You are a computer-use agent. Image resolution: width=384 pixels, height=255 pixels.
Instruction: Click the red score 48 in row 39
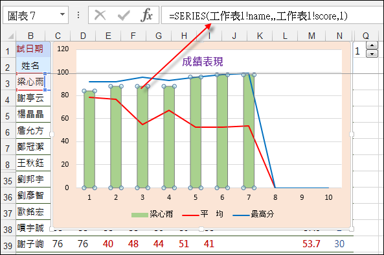pos(133,244)
